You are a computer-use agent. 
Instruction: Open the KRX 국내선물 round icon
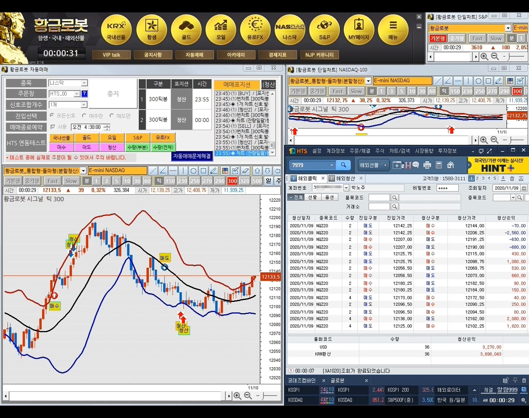click(116, 31)
